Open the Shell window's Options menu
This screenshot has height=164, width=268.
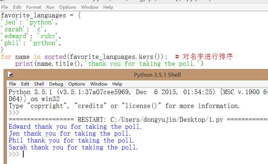tap(77, 84)
